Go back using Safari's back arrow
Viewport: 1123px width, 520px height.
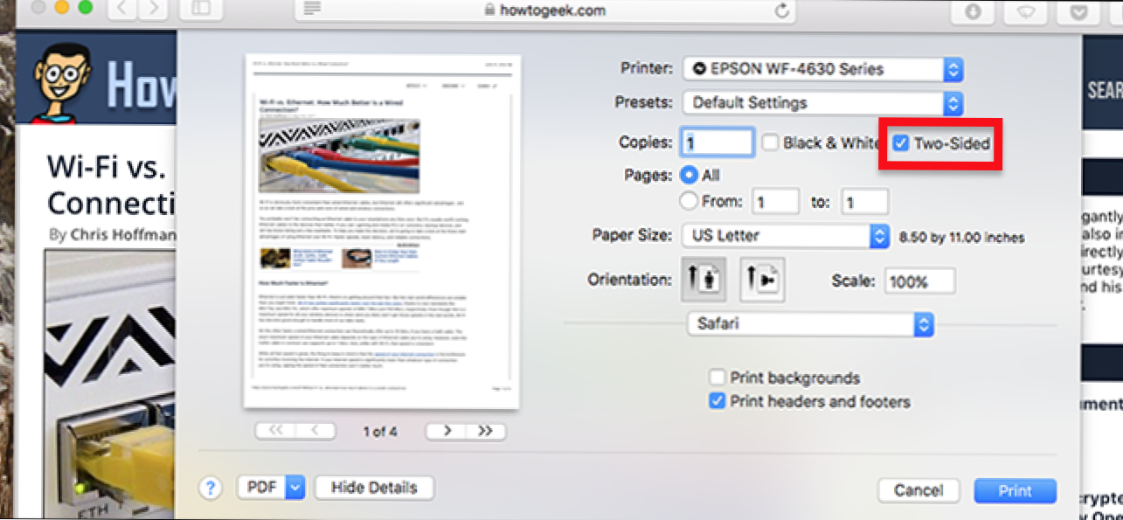click(124, 10)
